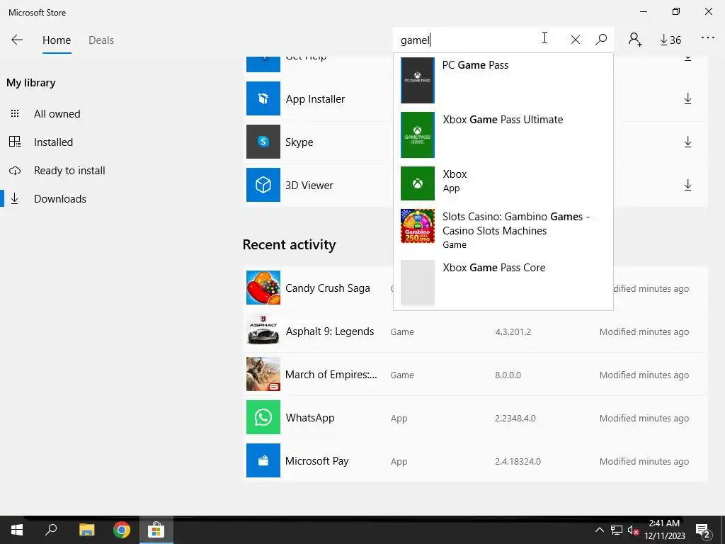Image resolution: width=725 pixels, height=544 pixels.
Task: Go back with the arrow button
Action: coord(17,40)
